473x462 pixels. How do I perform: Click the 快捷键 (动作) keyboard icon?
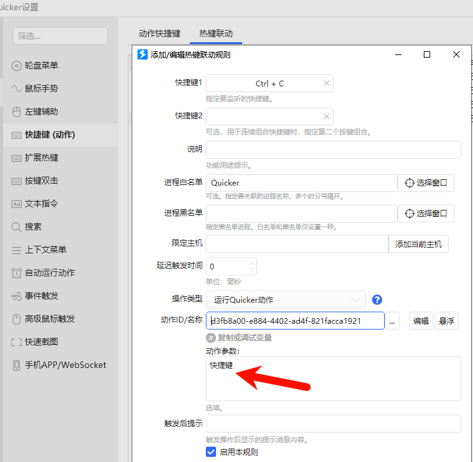click(17, 135)
